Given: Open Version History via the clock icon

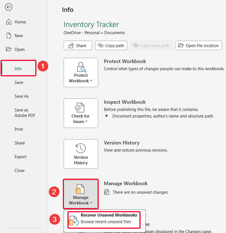Looking at the screenshot, I should [x=80, y=149].
